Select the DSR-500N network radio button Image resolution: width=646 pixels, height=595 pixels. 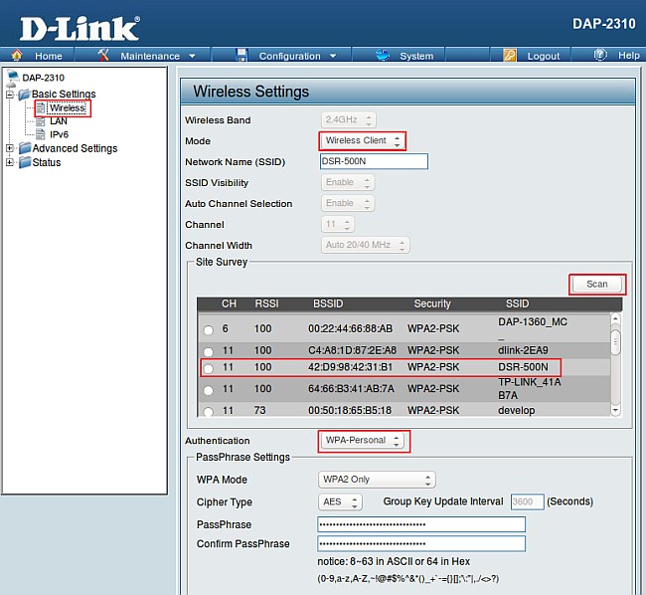click(208, 368)
